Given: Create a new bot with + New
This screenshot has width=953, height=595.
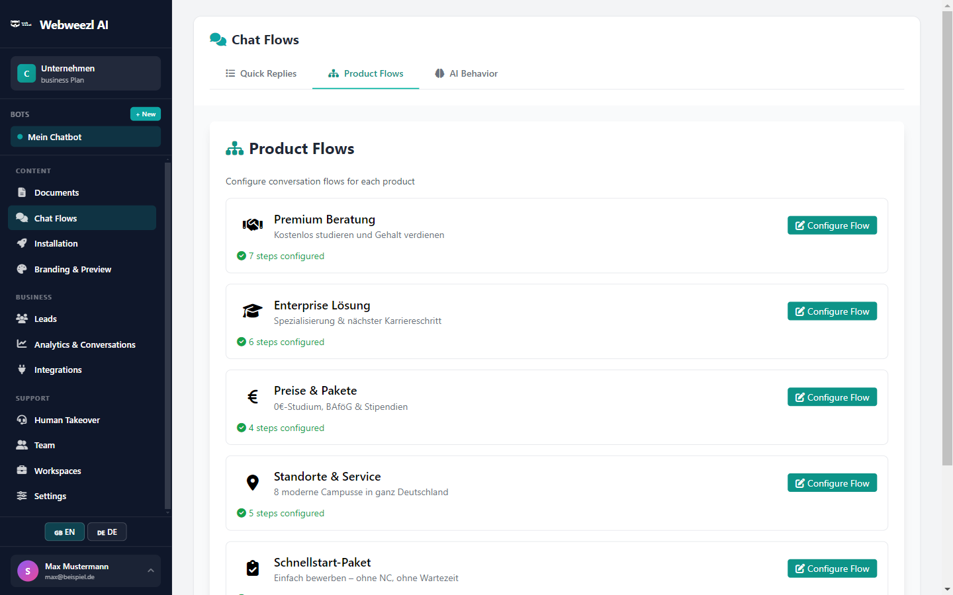Looking at the screenshot, I should tap(146, 114).
